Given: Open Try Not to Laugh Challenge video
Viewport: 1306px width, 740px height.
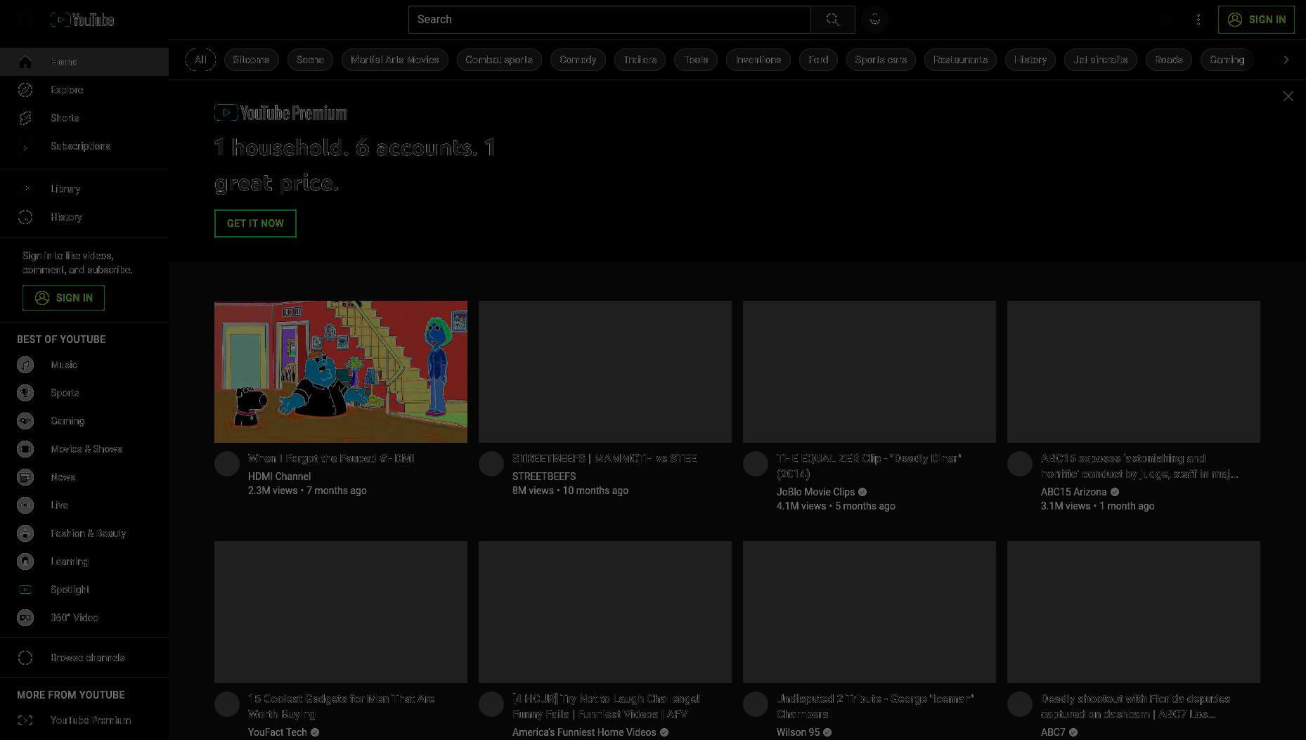Looking at the screenshot, I should coord(606,706).
